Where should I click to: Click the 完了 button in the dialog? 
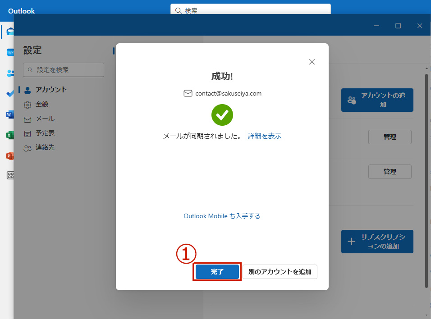click(x=217, y=272)
